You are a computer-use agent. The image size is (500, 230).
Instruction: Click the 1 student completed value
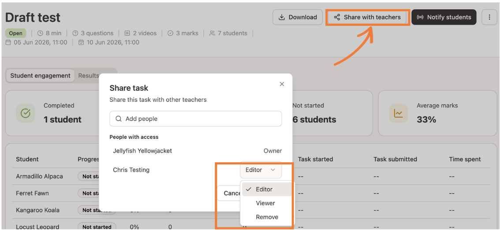point(63,120)
